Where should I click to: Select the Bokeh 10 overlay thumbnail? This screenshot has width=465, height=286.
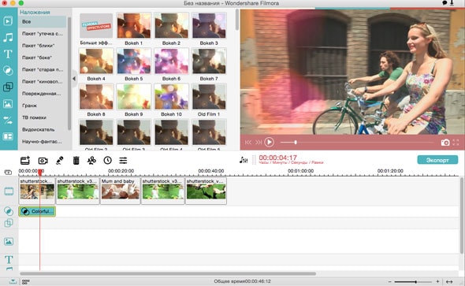tap(171, 97)
